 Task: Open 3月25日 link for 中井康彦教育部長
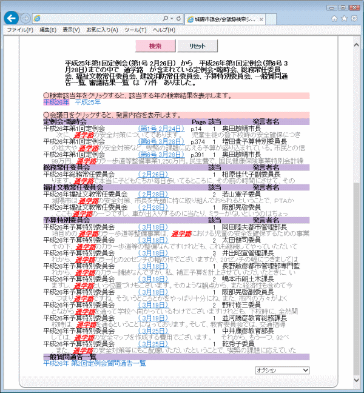coord(153,331)
